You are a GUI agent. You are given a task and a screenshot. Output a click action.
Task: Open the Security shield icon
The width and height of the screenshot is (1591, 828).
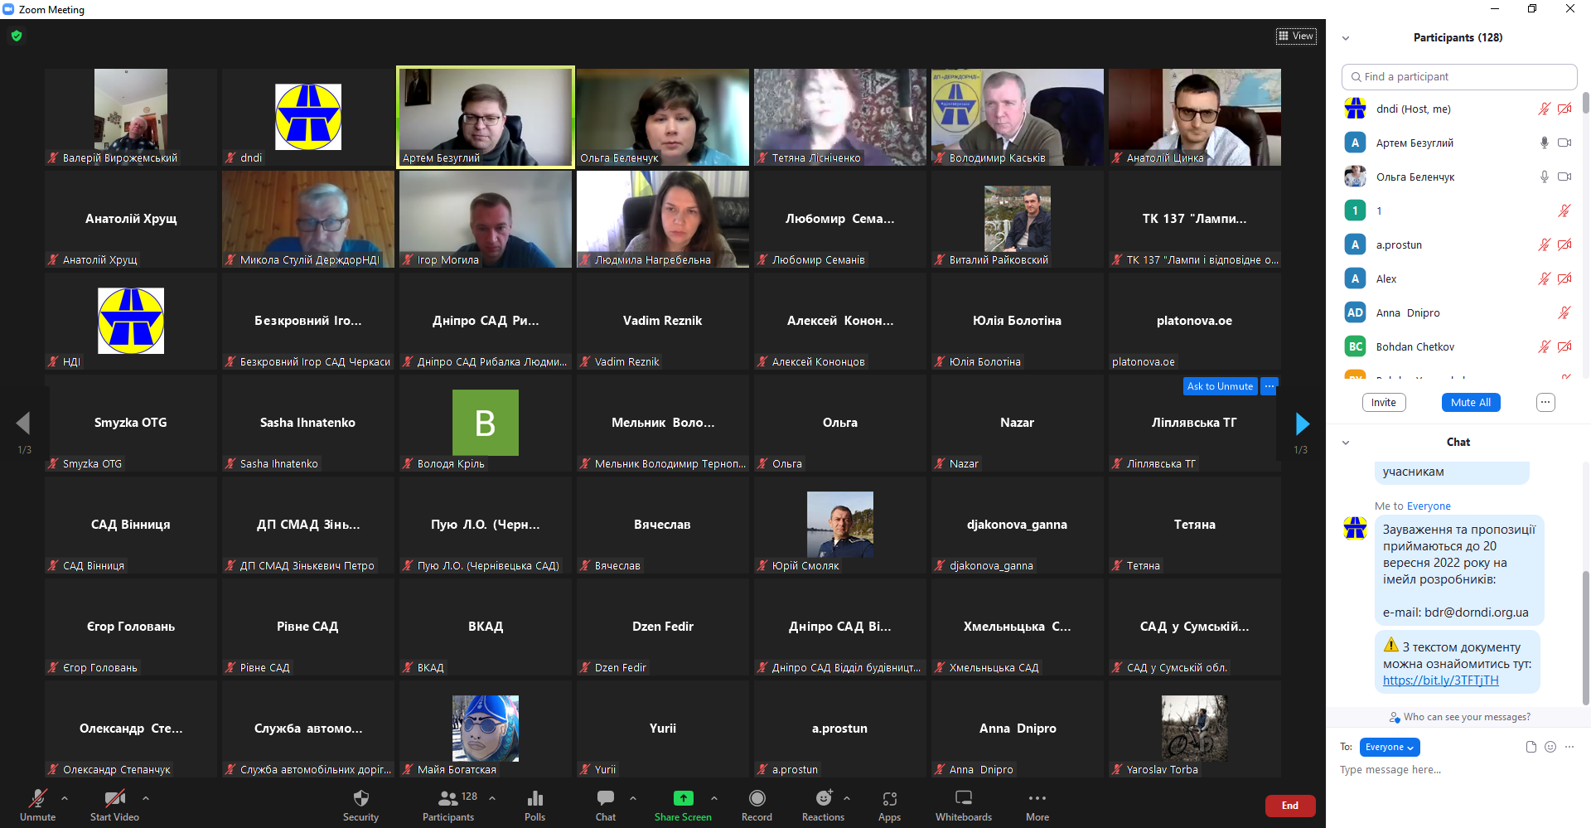click(360, 798)
